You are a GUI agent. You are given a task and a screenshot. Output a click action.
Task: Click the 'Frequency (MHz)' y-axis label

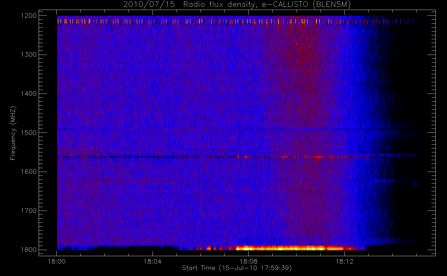click(13, 133)
